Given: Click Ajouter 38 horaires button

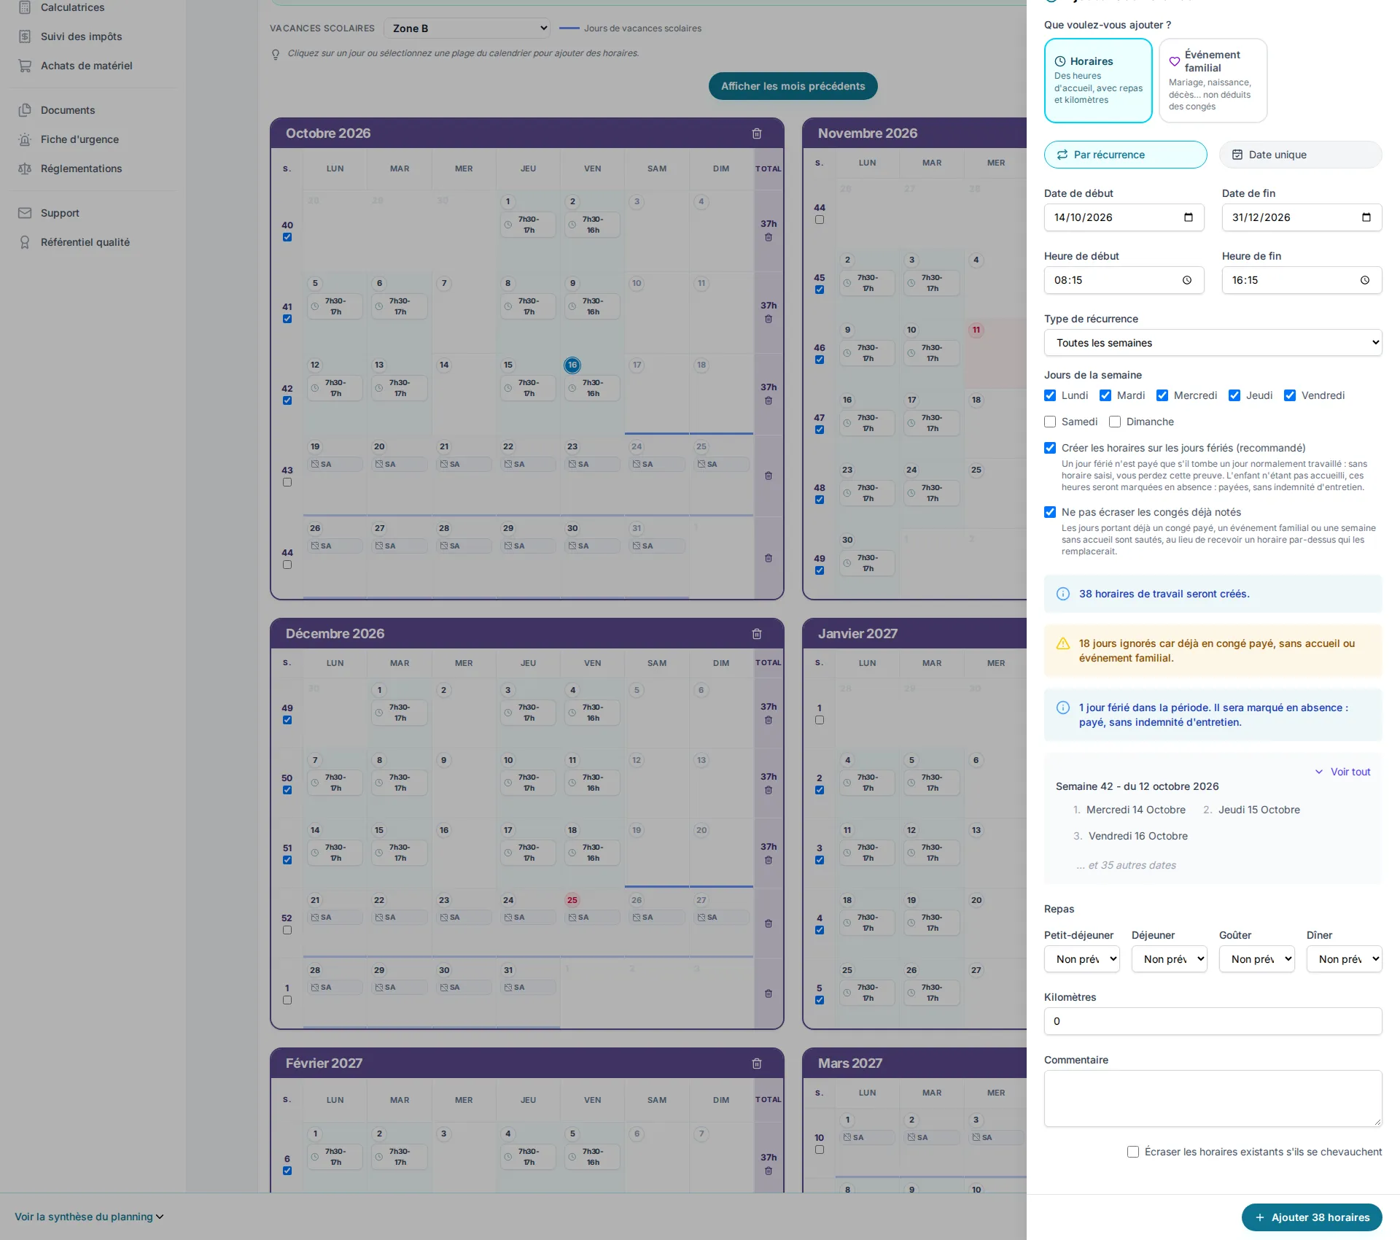Looking at the screenshot, I should click(1312, 1217).
